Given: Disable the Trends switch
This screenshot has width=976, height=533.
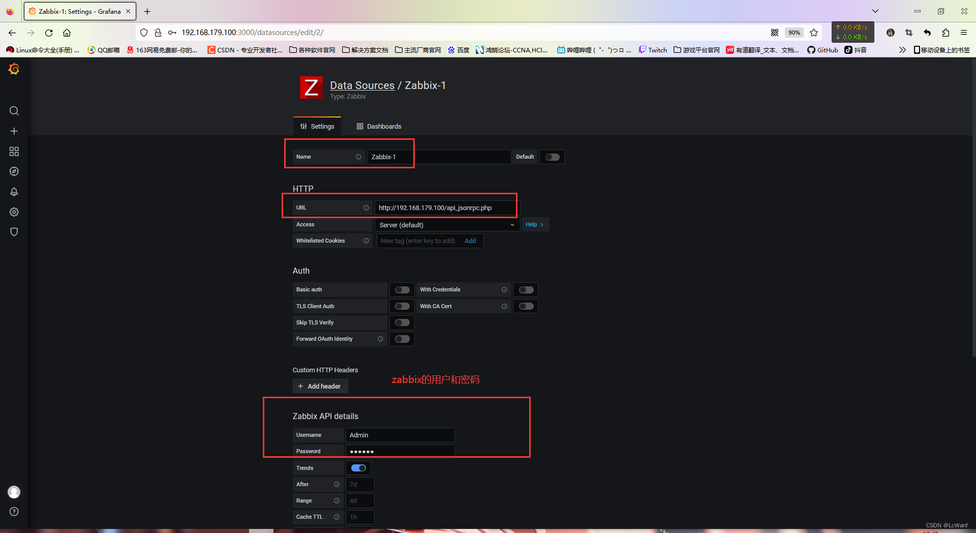Looking at the screenshot, I should click(358, 468).
